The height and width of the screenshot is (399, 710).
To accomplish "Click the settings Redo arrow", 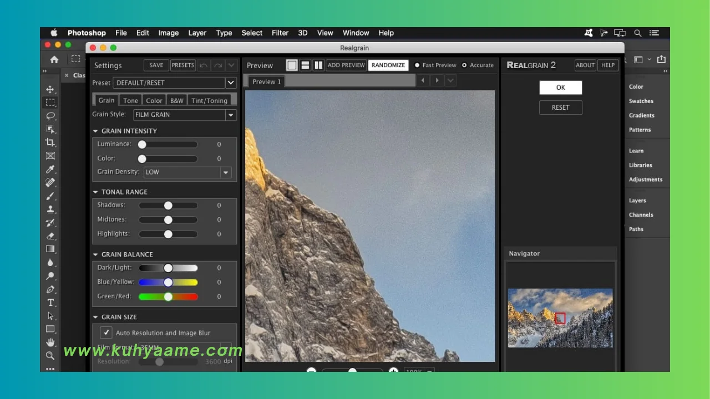I will (218, 65).
